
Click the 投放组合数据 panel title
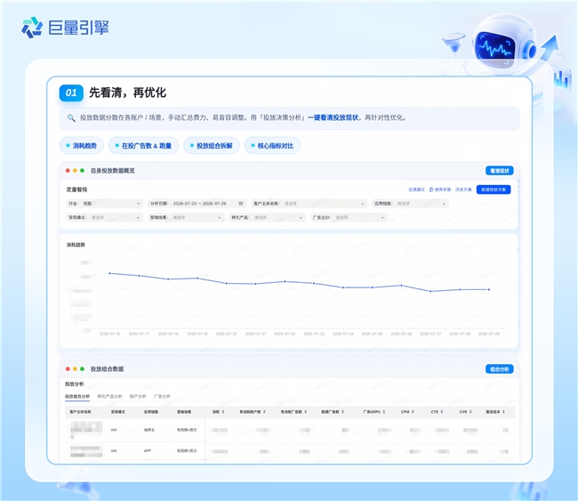107,369
